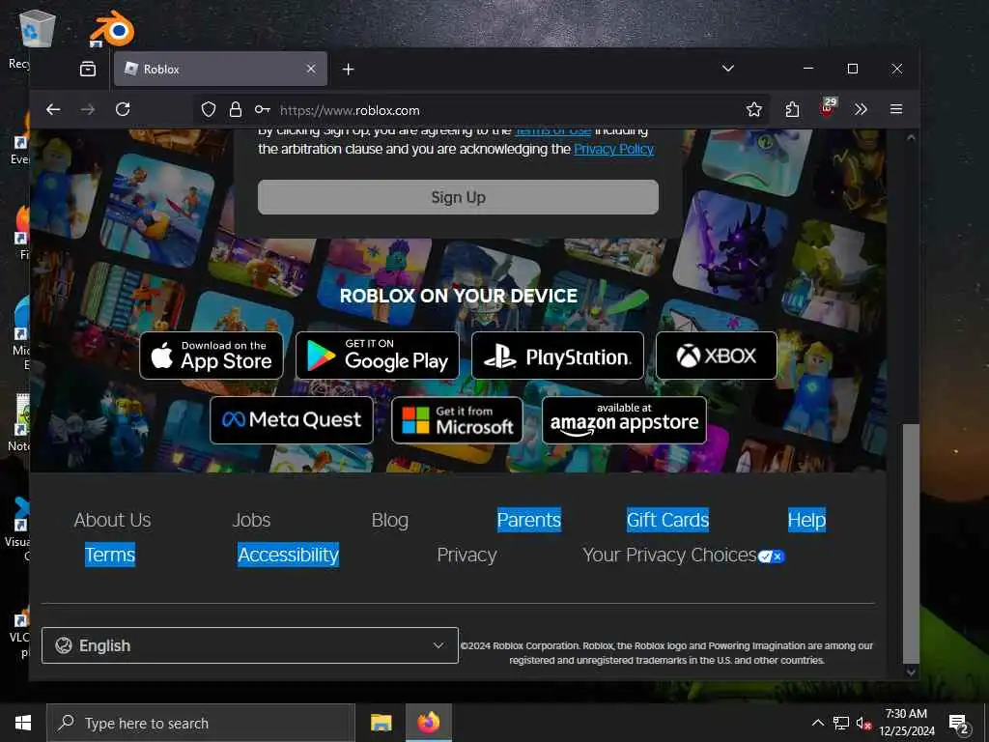Open the Windows Start menu
The image size is (989, 742).
coord(23,723)
